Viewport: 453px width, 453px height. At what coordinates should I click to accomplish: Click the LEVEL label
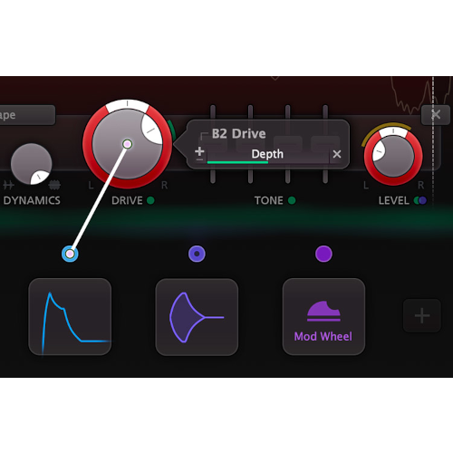pos(394,200)
